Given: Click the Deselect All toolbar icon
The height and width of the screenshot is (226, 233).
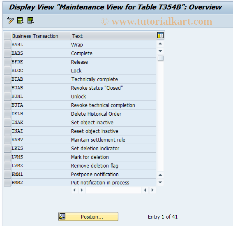Looking at the screenshot, I should (x=30, y=21).
